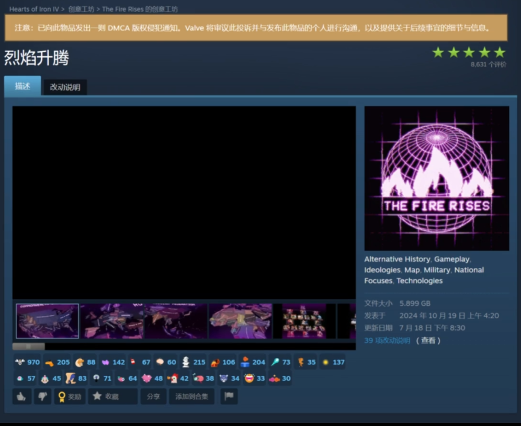The width and height of the screenshot is (521, 426).
Task: Report this item using the flag icon
Action: (229, 396)
